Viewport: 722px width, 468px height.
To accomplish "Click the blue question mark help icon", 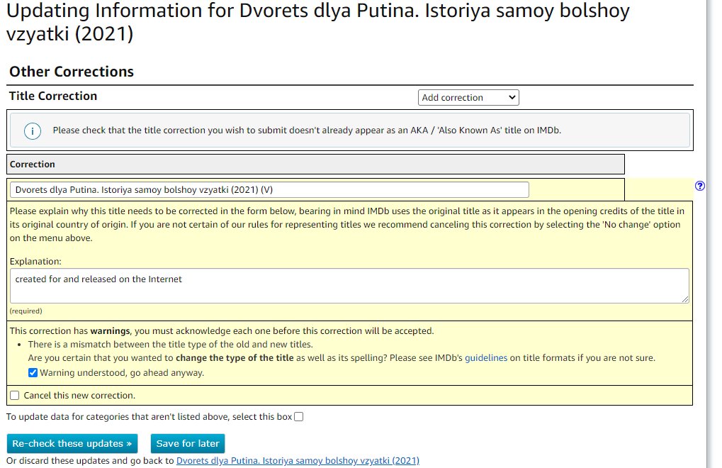I will [700, 186].
